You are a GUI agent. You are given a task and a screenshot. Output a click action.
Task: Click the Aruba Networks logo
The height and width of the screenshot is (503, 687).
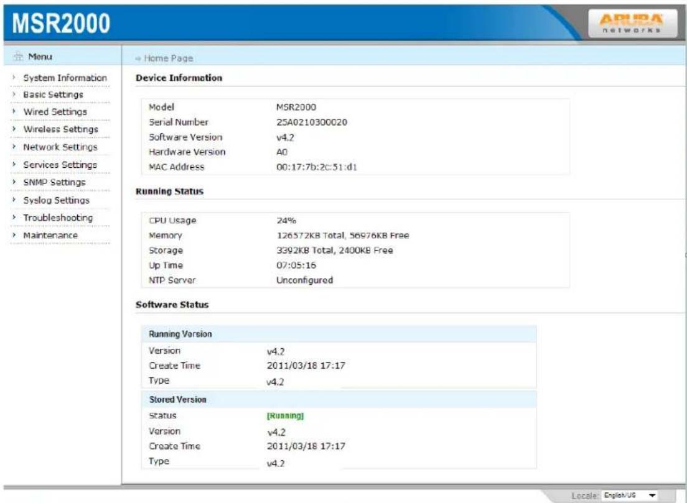click(x=632, y=24)
